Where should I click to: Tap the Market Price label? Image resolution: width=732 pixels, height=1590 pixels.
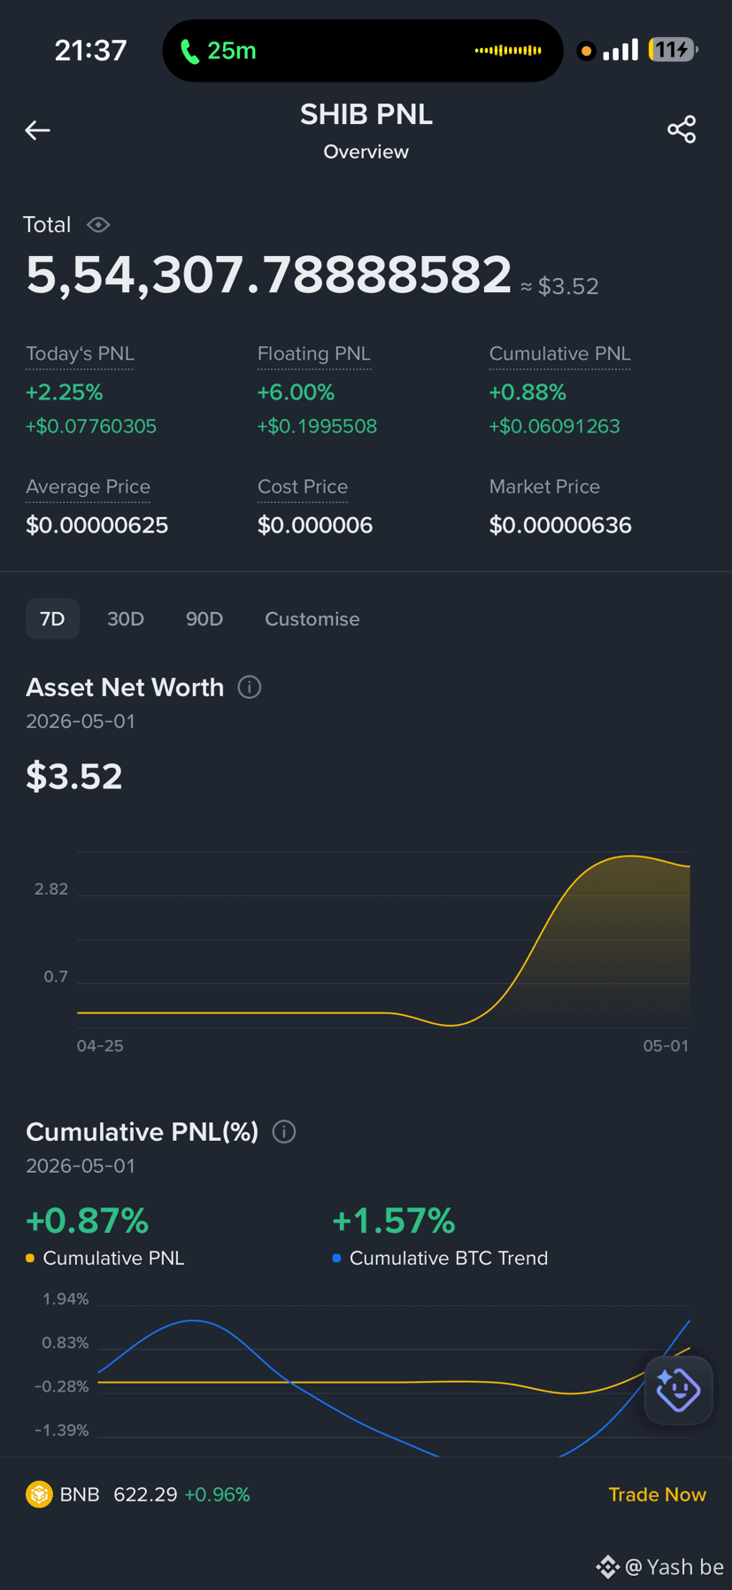544,486
